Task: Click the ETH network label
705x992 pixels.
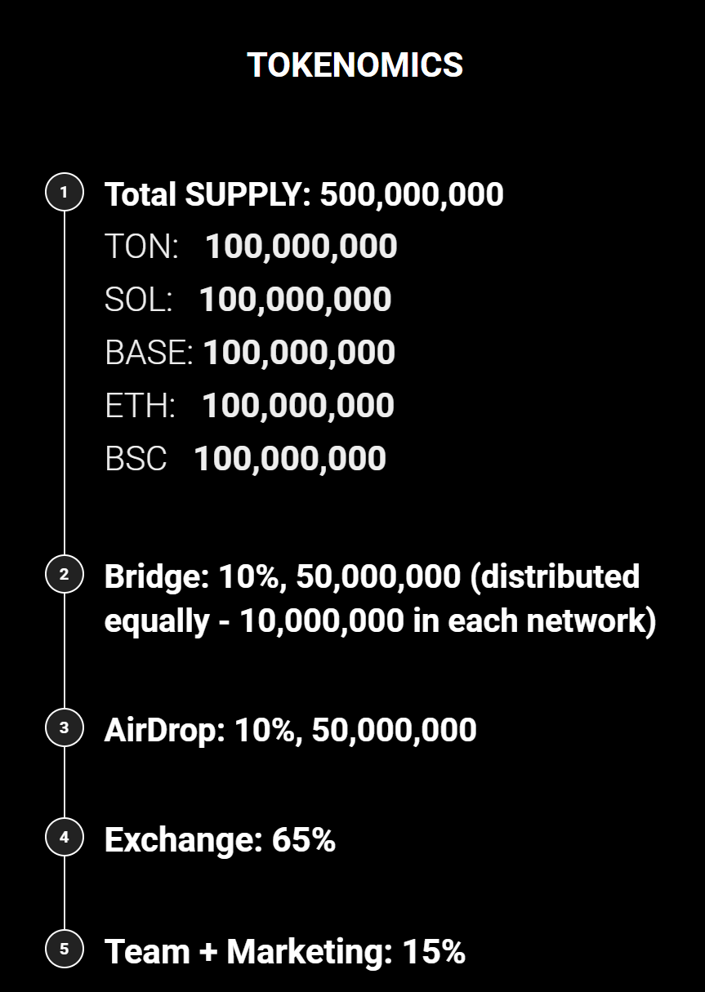Action: 140,406
